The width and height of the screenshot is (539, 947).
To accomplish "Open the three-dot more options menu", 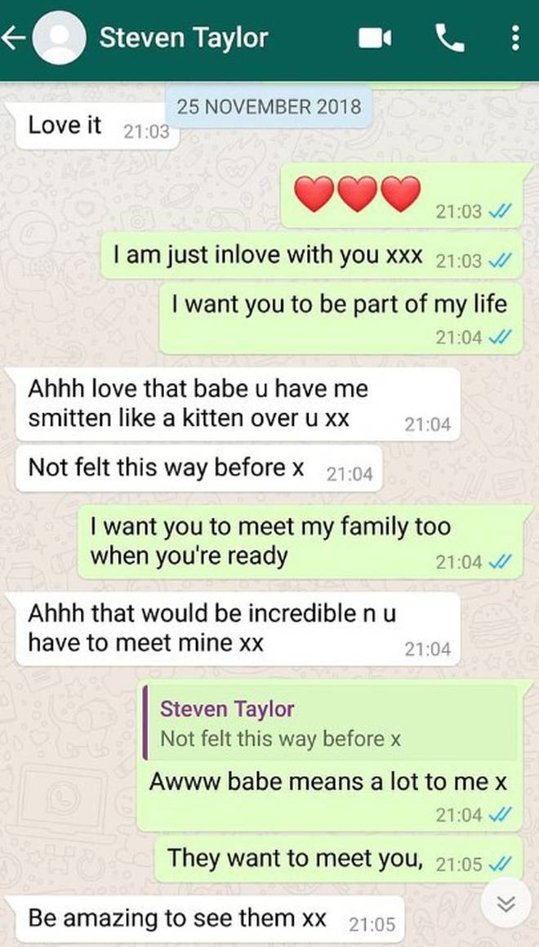I will click(x=514, y=38).
